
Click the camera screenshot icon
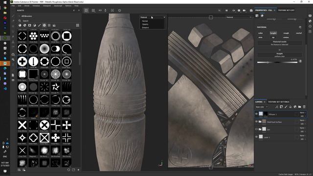pos(251,10)
